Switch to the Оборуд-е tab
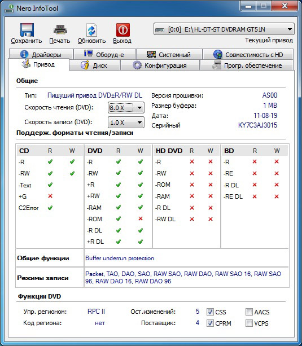The height and width of the screenshot is (346, 302). [104, 54]
